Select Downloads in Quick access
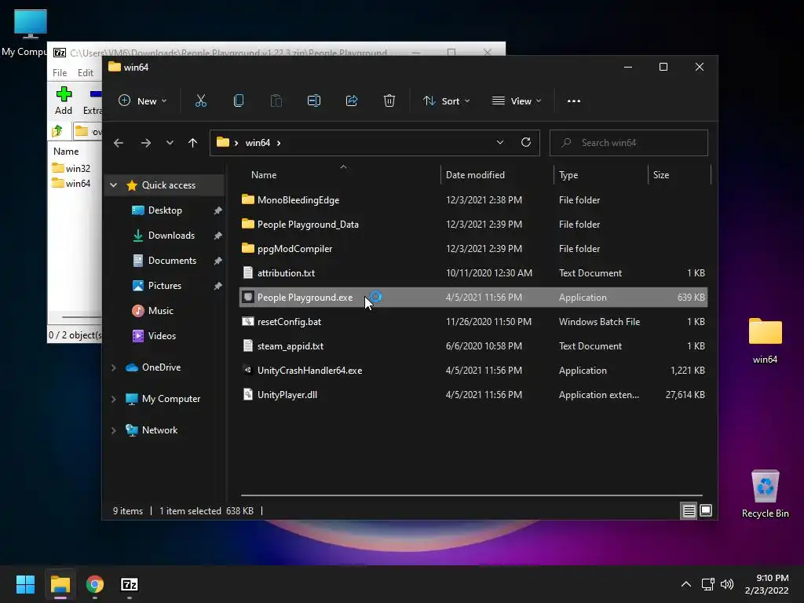804x603 pixels. [171, 236]
